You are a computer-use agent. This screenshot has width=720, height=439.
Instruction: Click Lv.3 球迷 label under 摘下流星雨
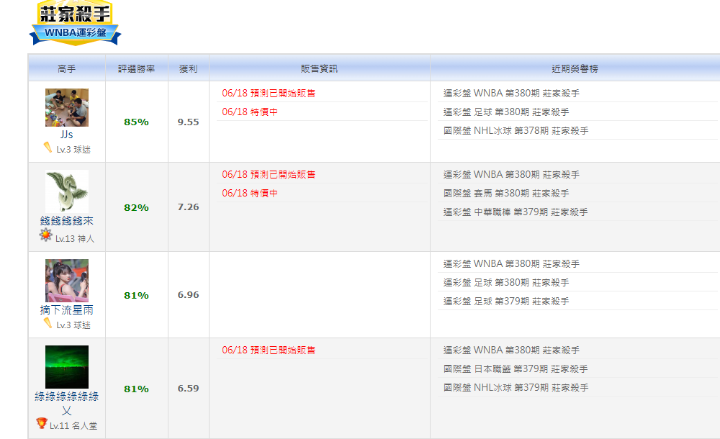click(x=73, y=325)
